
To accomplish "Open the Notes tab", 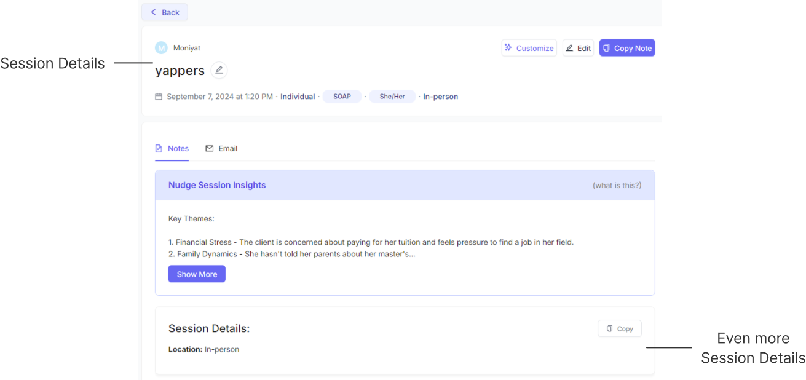I will [172, 148].
